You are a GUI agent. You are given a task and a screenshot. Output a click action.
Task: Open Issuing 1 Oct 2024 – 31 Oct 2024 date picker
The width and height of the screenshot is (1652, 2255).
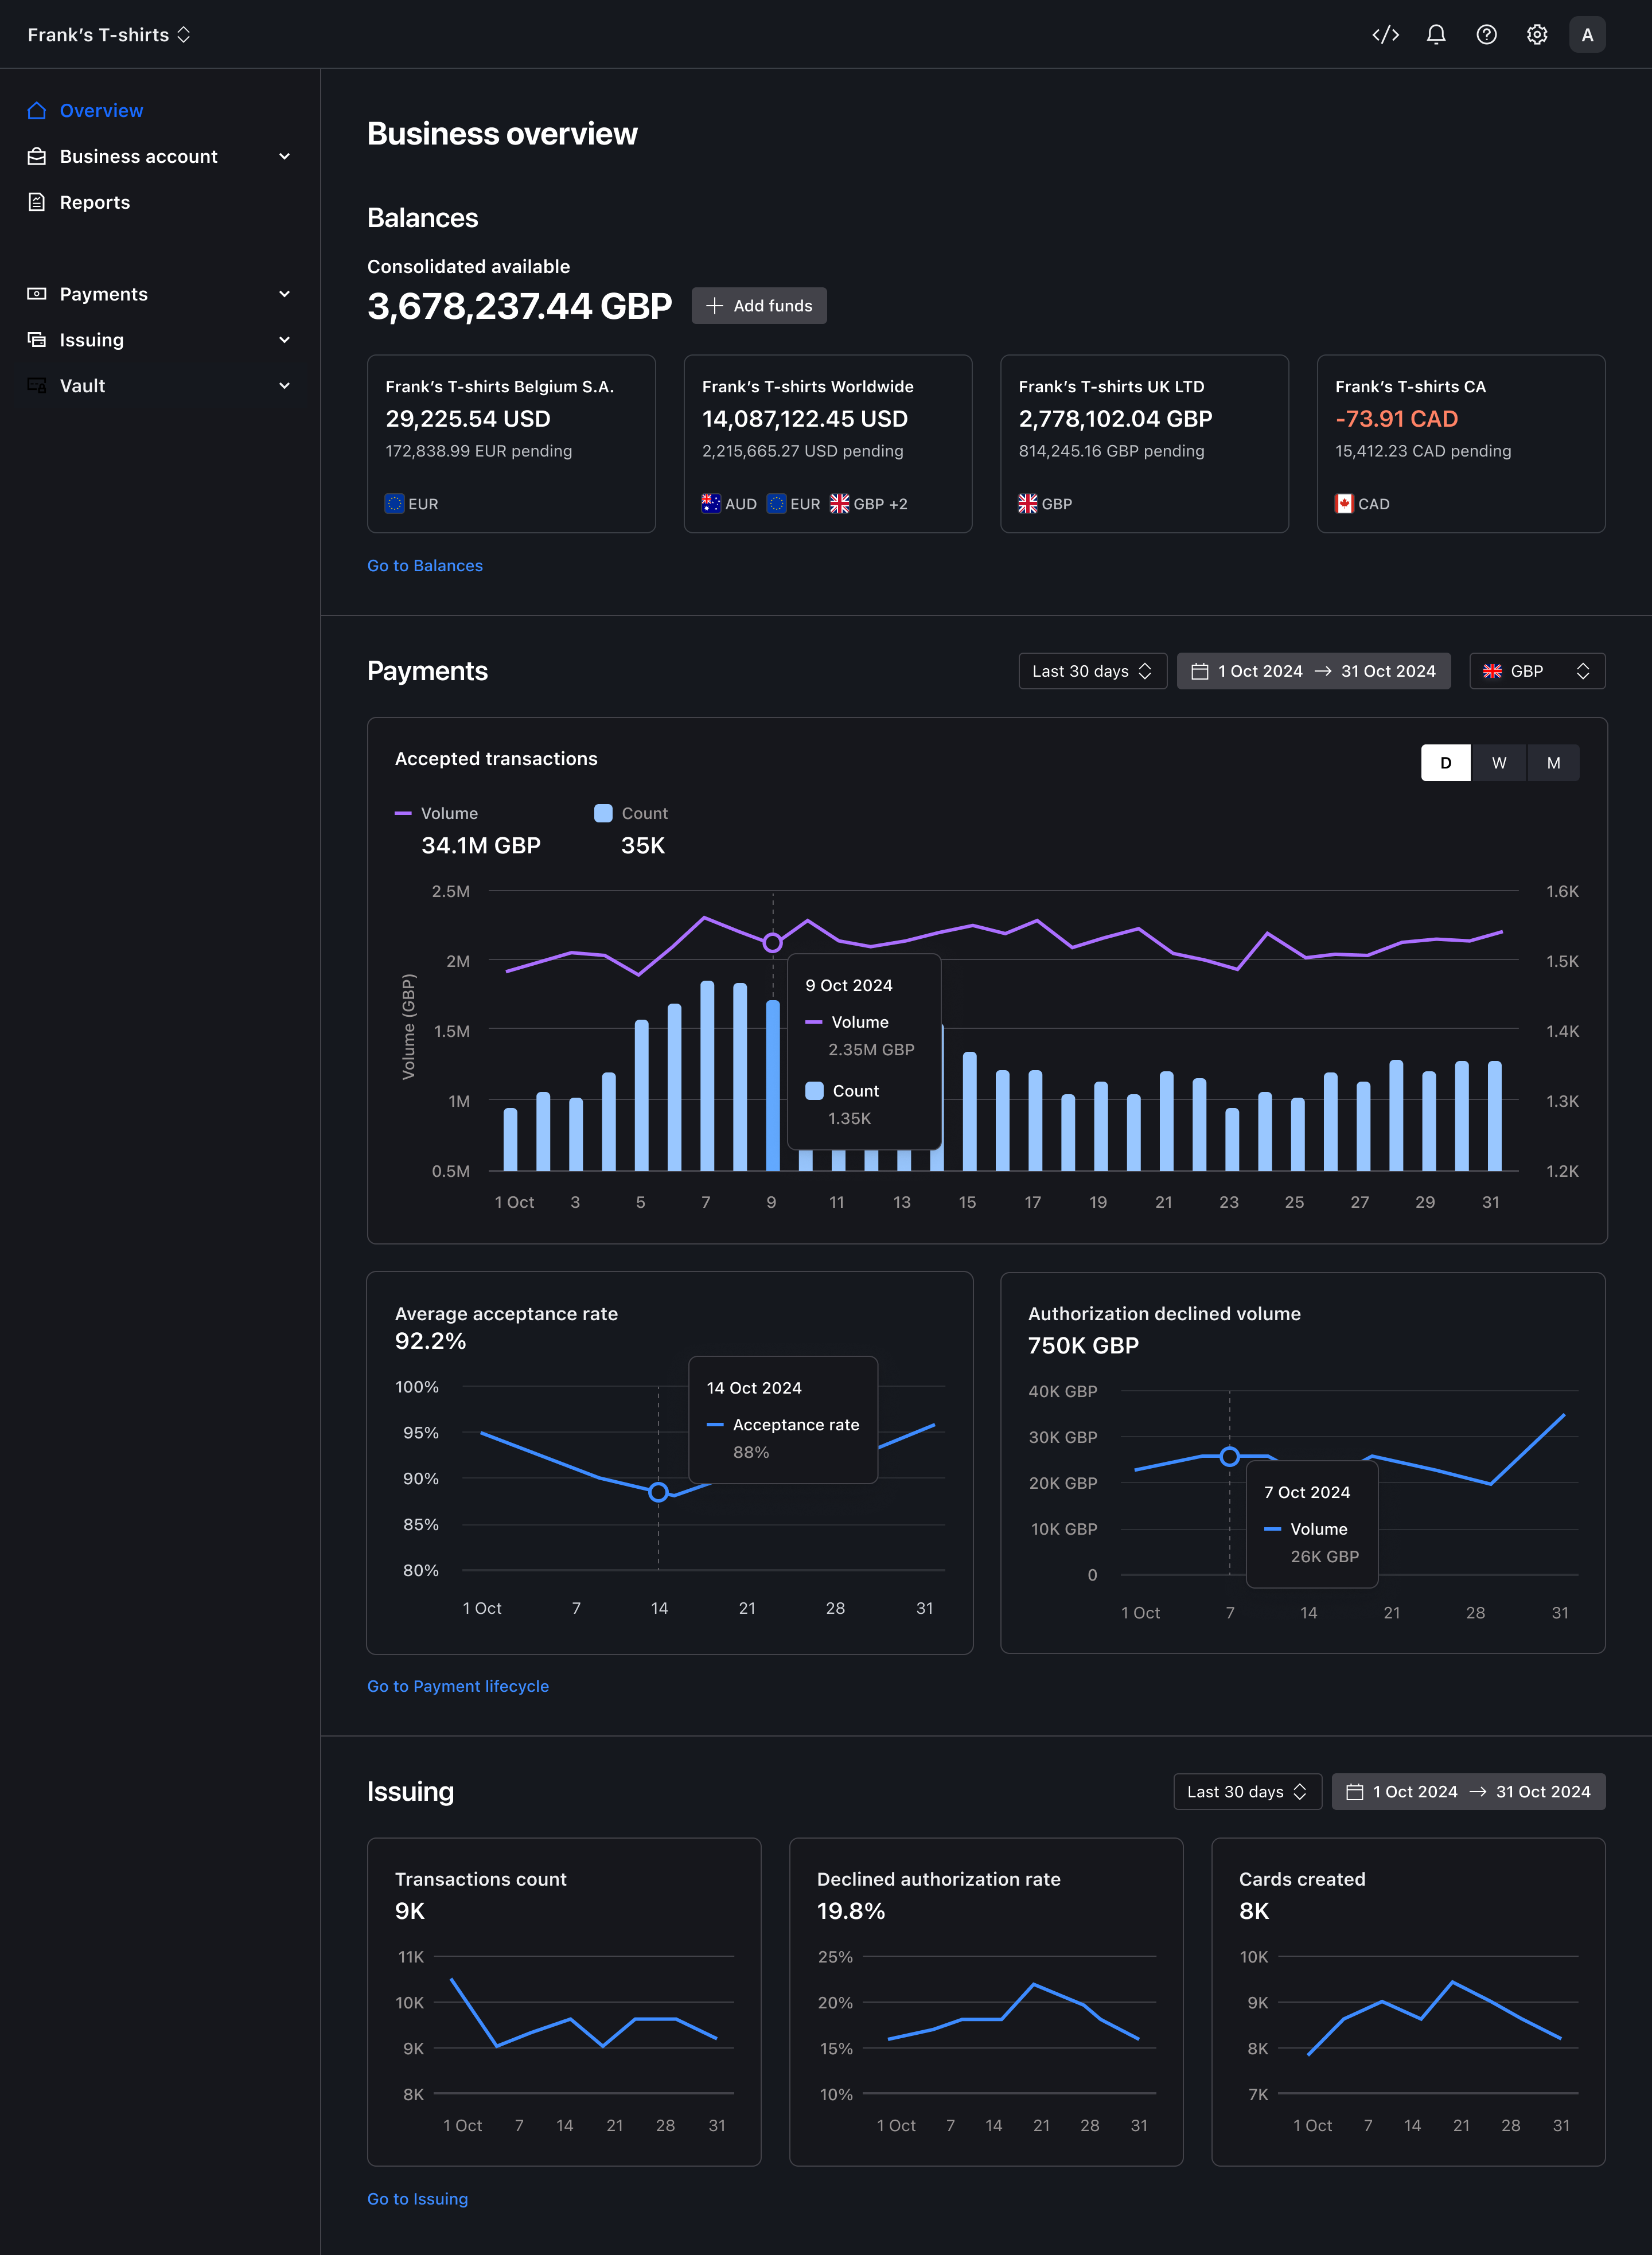coord(1468,1792)
